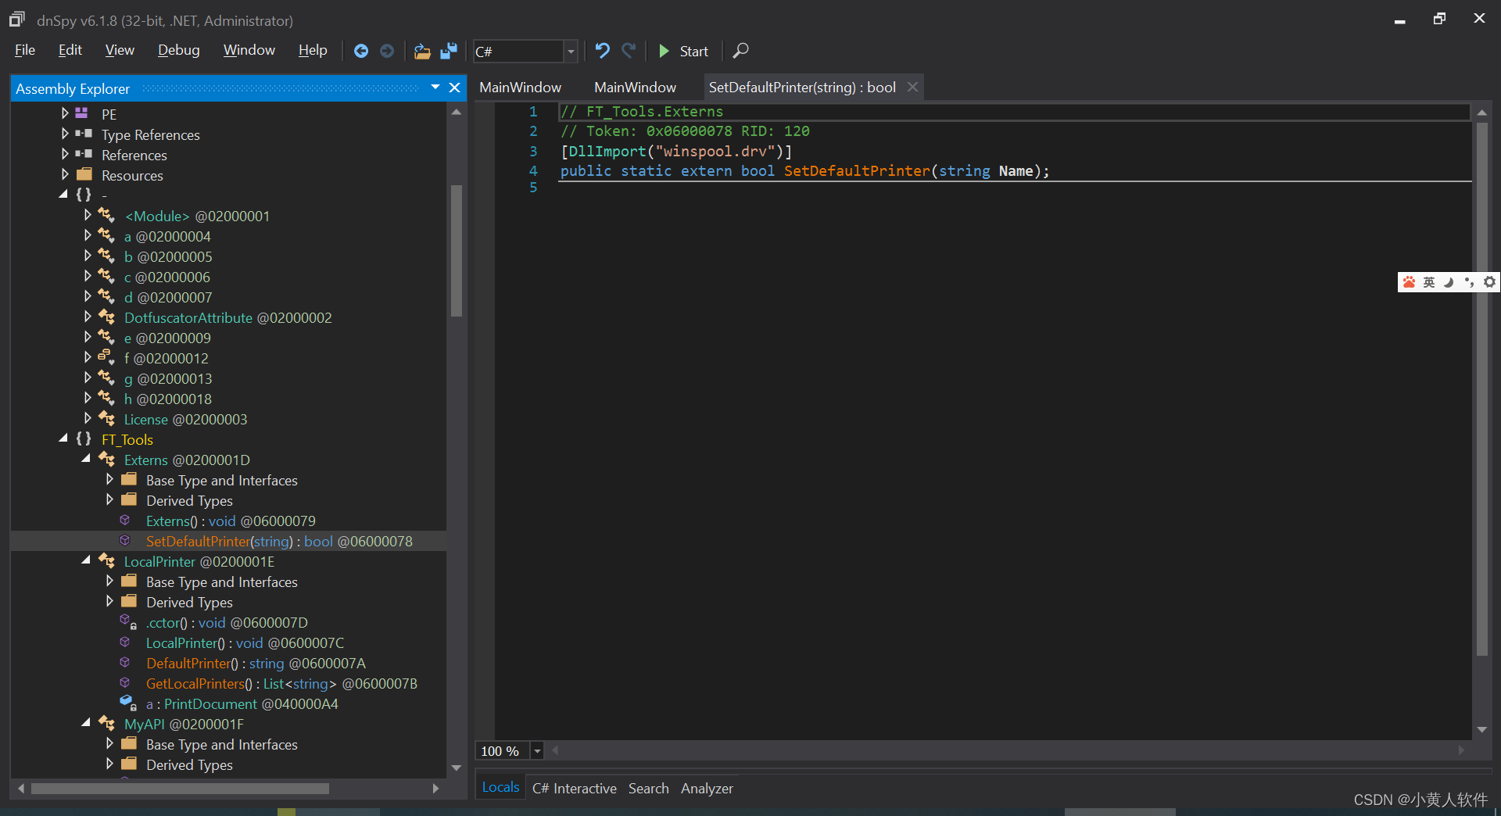Click the Assembly Explorer horizontal scrollbar
Viewport: 1501px width, 816px height.
[181, 789]
